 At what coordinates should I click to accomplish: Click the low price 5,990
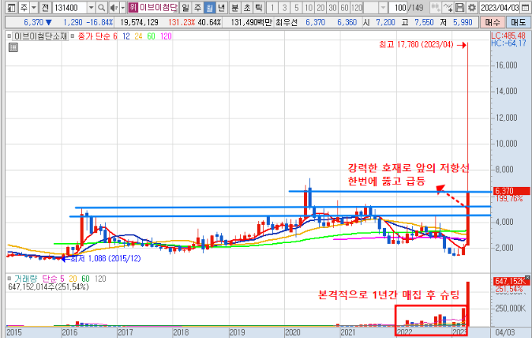[x=462, y=22]
